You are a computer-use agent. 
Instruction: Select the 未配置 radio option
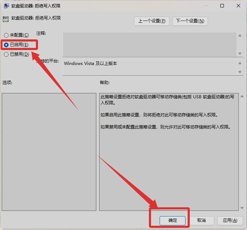[6, 35]
